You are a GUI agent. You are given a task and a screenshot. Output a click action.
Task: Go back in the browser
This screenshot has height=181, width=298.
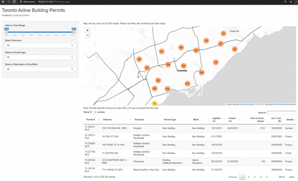pos(3,2)
